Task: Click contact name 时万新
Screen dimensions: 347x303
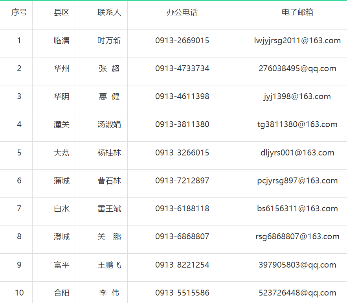Action: (109, 41)
